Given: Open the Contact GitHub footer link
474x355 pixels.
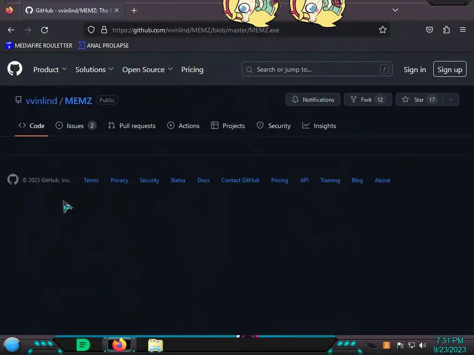Looking at the screenshot, I should [x=240, y=180].
